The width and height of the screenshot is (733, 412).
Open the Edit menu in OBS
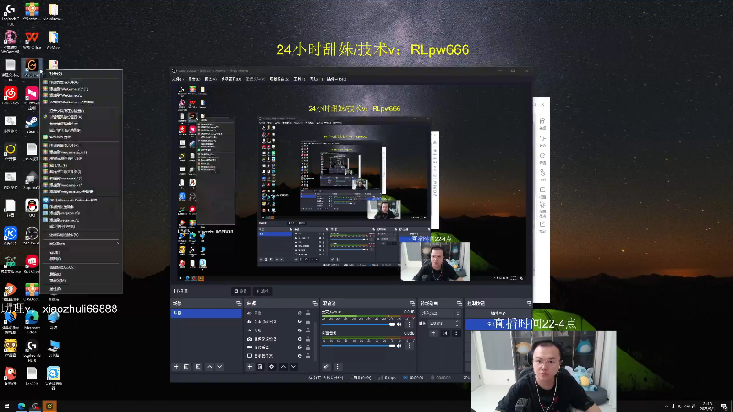point(193,79)
